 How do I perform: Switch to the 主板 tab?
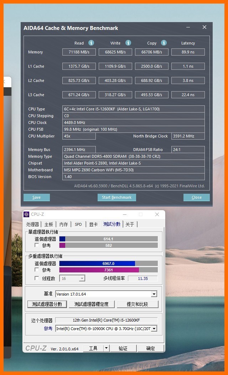coord(49,224)
